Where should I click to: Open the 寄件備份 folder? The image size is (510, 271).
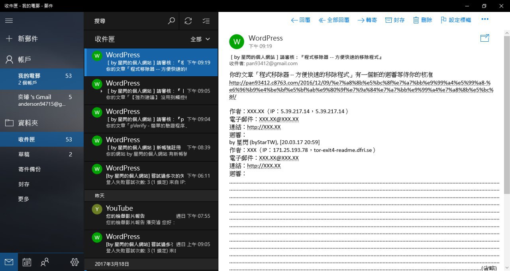(x=29, y=169)
